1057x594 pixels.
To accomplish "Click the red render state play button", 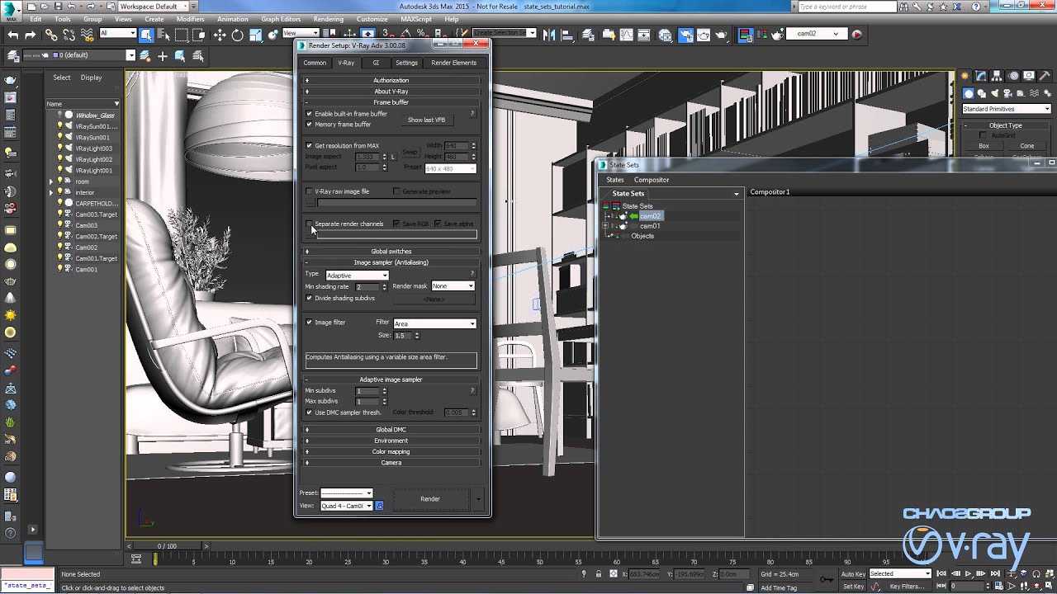I will pos(856,35).
